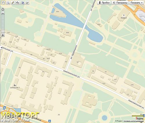The height and width of the screenshot is (123, 145).
Task: Open the Панорамы street view mode
Action: click(120, 3)
